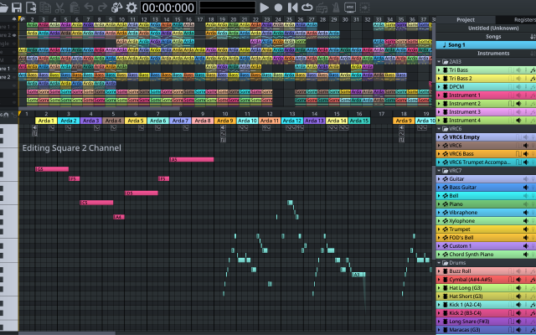Select the Instrument 3 row
536x335 pixels.
tap(486, 112)
